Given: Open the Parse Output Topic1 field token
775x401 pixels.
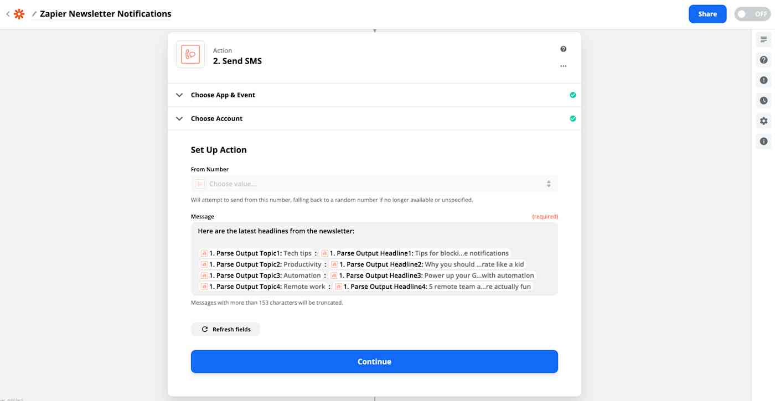Looking at the screenshot, I should click(255, 253).
